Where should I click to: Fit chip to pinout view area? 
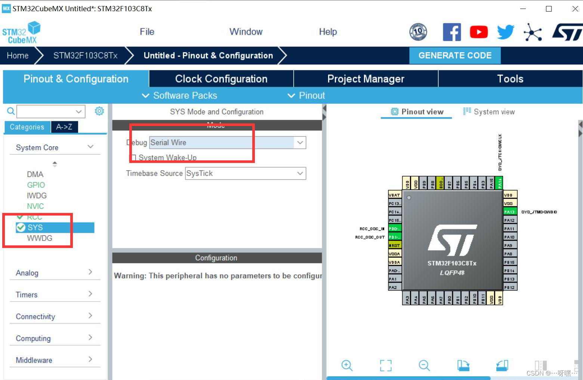(x=386, y=365)
